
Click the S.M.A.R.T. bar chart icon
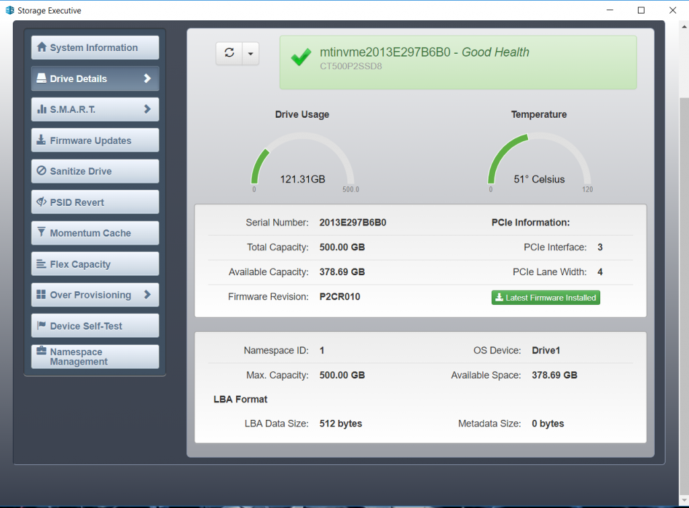tap(42, 110)
